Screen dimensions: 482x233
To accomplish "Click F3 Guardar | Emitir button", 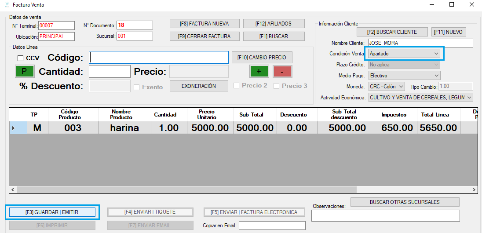I will coord(52,212).
